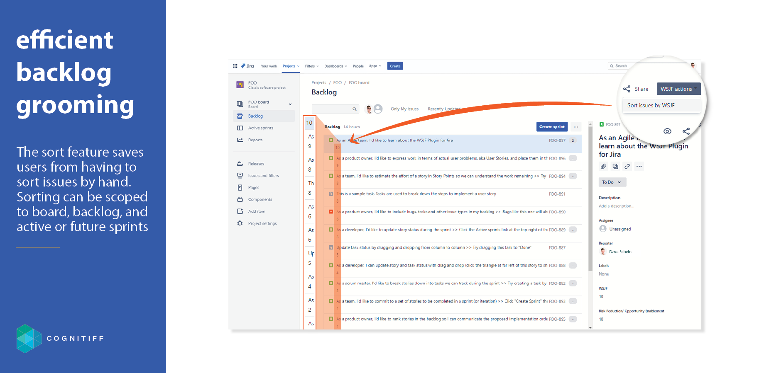Open the Filters dropdown in top nav
Screen dimensions: 764x373
click(312, 66)
